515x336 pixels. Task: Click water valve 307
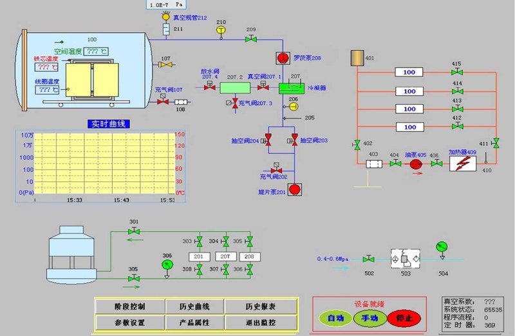[x=225, y=269]
